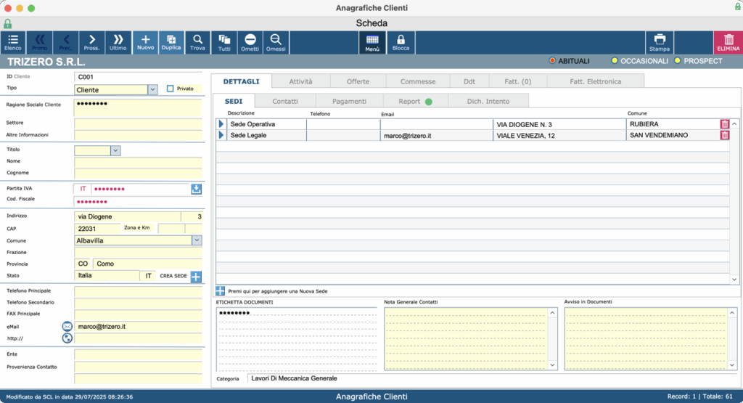Tick the Privato checkbox
This screenshot has width=743, height=403.
[170, 89]
